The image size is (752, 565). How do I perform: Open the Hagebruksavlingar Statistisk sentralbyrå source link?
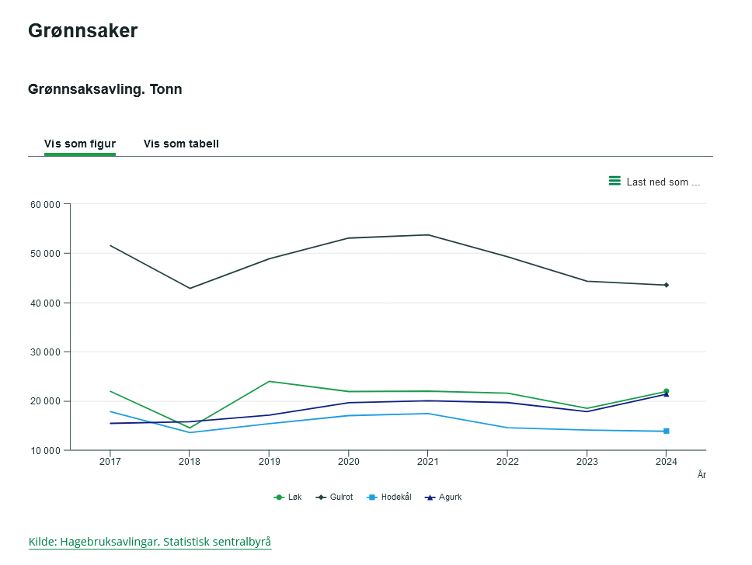150,542
